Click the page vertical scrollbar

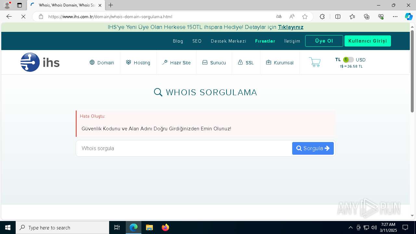(412, 71)
